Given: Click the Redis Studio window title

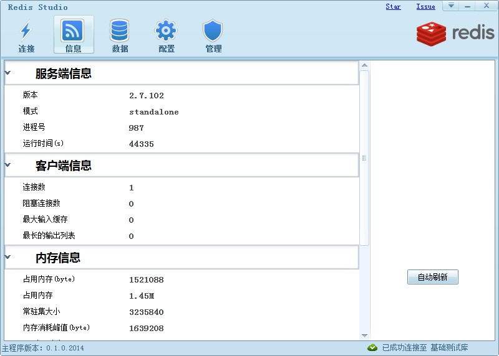Looking at the screenshot, I should pyautogui.click(x=37, y=7).
